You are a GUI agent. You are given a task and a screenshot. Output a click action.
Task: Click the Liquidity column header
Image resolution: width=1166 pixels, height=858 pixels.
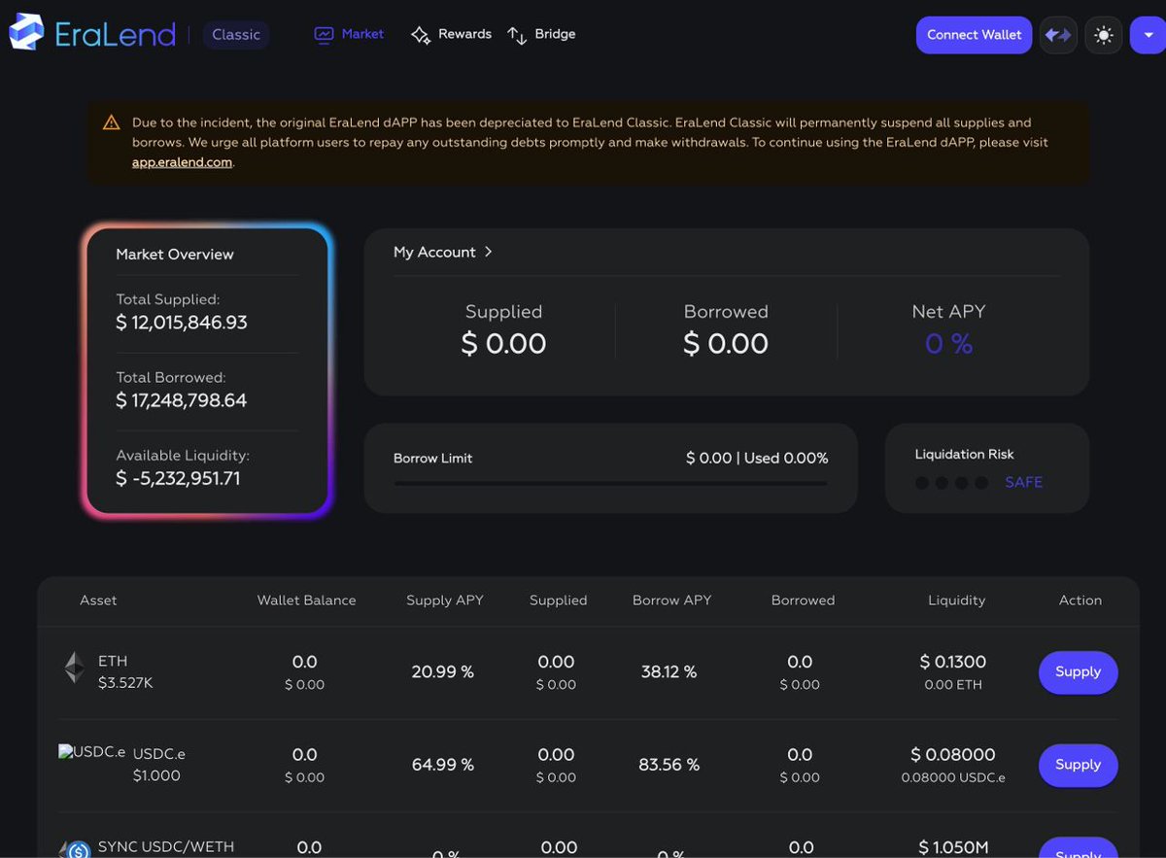click(956, 601)
